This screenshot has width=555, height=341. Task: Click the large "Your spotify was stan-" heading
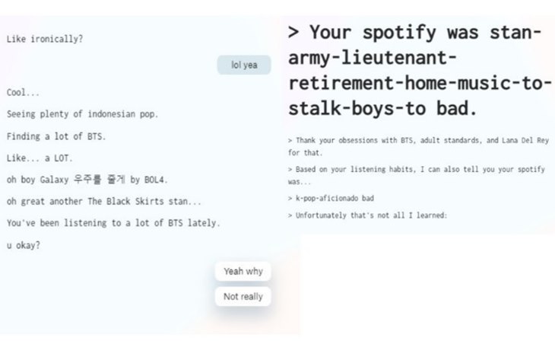[415, 32]
